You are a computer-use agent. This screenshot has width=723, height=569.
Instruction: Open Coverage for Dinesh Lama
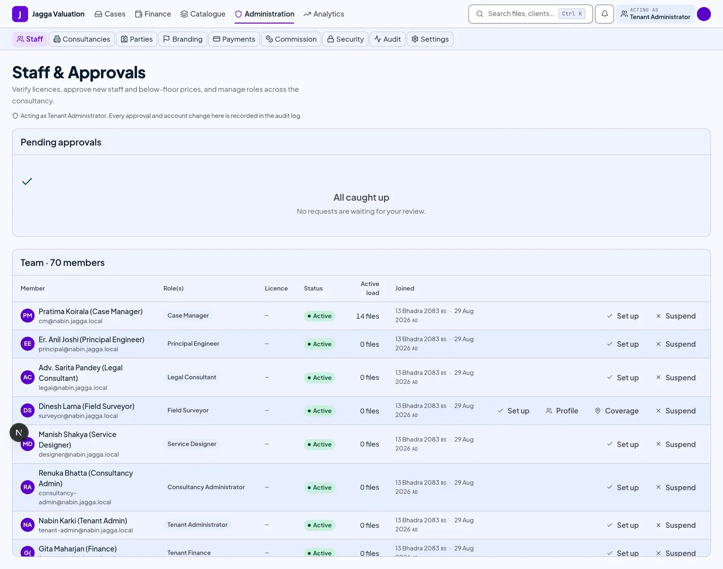pos(617,411)
